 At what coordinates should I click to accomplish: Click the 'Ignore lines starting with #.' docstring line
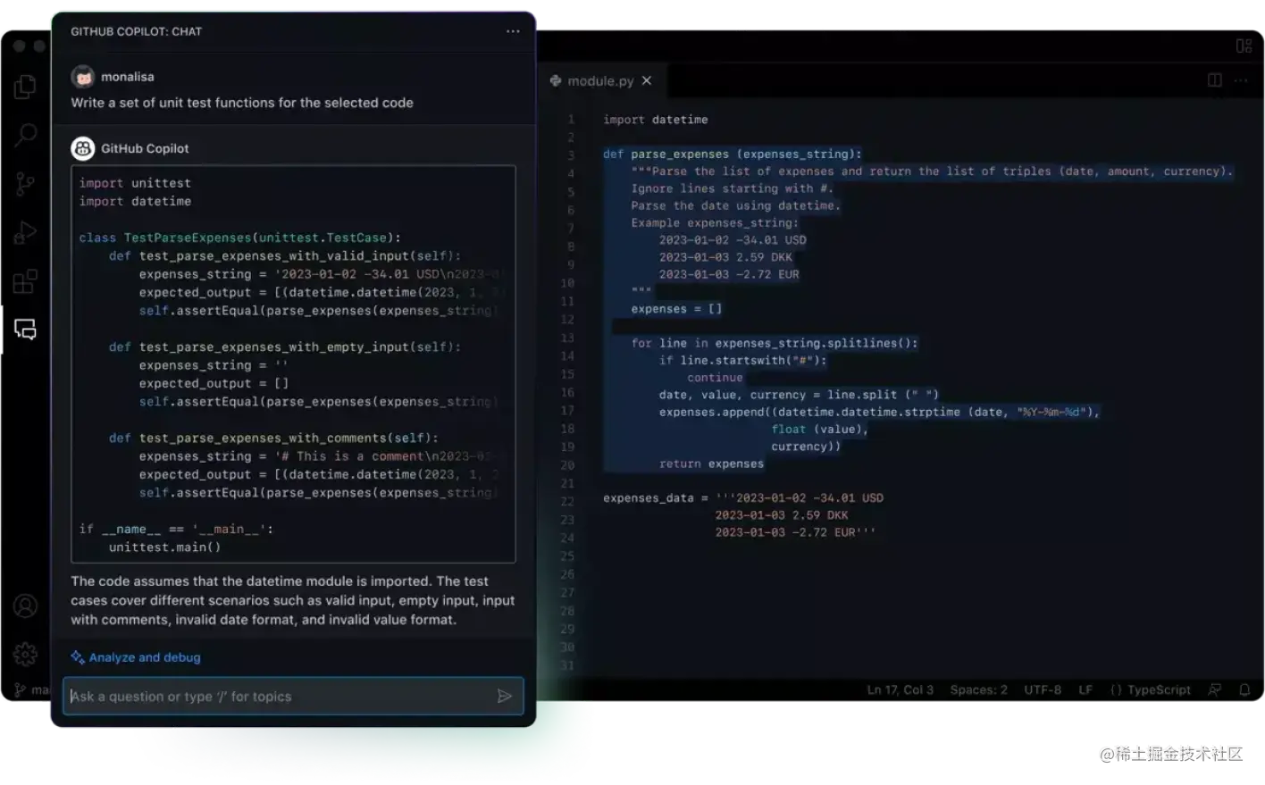point(732,188)
